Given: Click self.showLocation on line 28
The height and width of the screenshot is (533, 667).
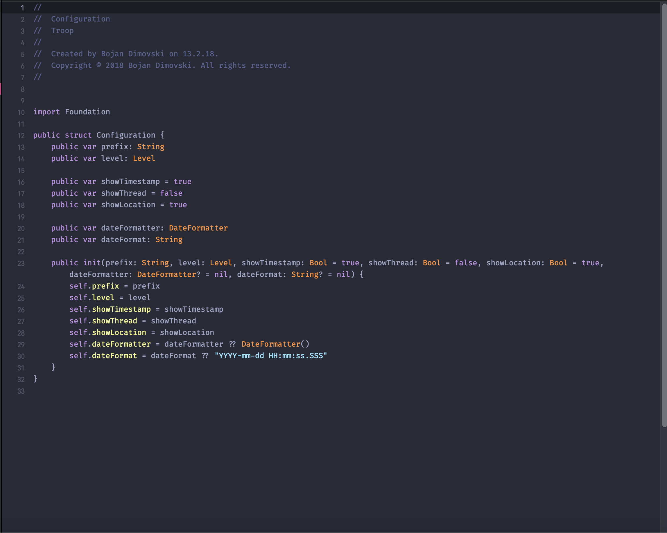Looking at the screenshot, I should 107,332.
